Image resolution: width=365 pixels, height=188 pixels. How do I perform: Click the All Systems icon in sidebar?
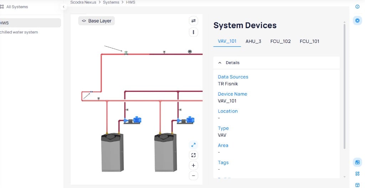[x=2, y=7]
